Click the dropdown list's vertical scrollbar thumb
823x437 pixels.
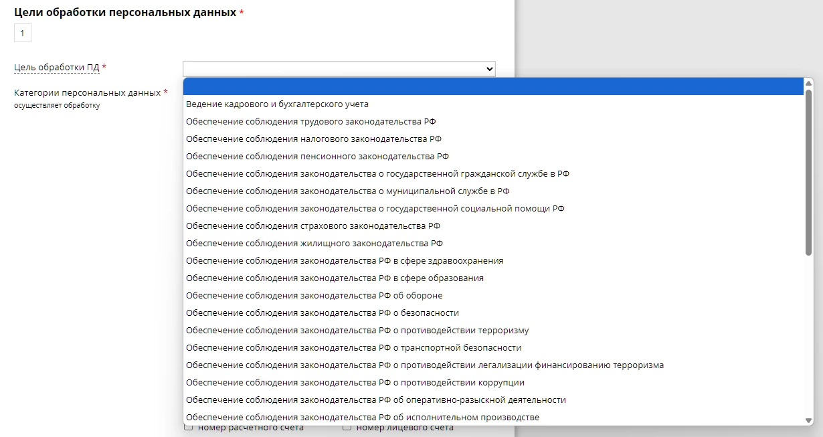(808, 172)
